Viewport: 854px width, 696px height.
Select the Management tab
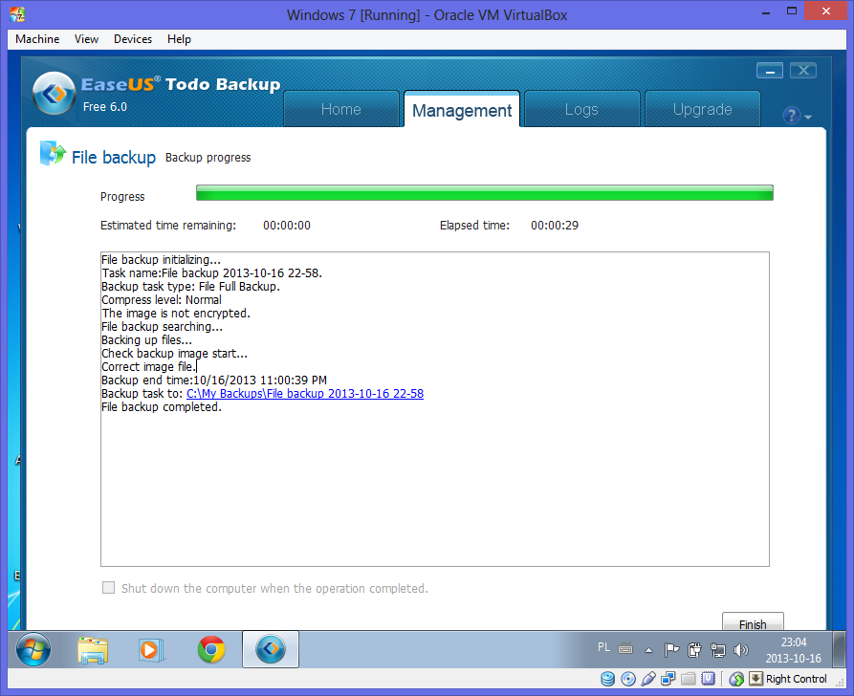coord(462,109)
